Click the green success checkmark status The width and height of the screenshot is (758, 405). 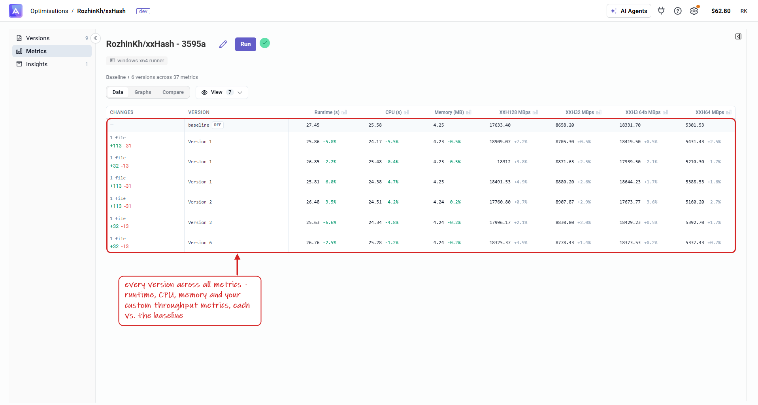pos(265,43)
